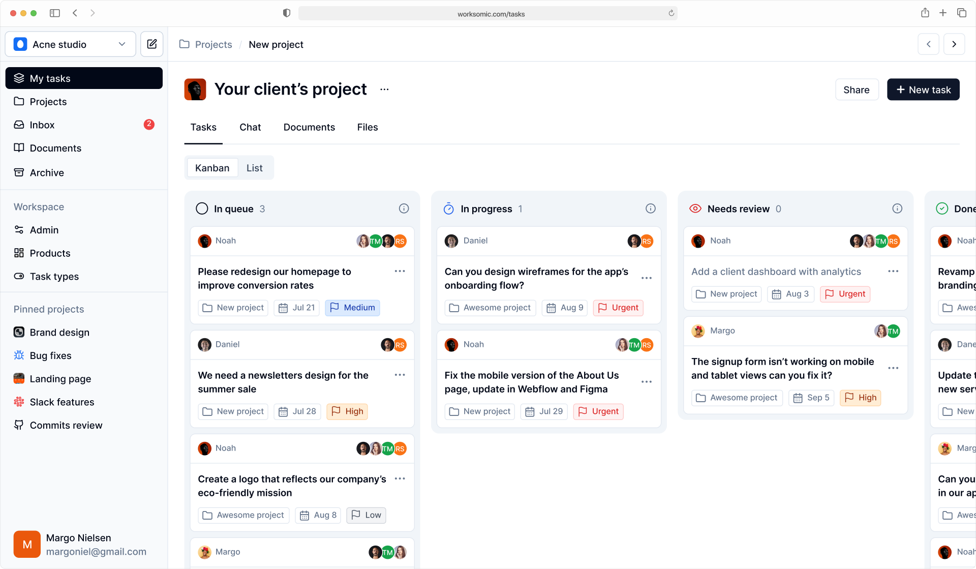Open the Inbox from the sidebar
This screenshot has width=976, height=569.
(x=42, y=125)
